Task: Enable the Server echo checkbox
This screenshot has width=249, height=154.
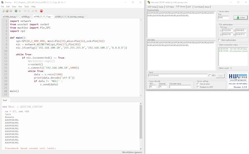Action: pos(198,84)
